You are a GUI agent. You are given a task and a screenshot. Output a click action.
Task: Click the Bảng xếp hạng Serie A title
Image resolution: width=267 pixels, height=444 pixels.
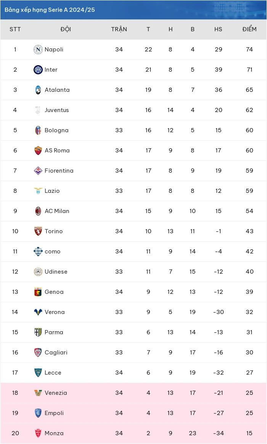[50, 10]
